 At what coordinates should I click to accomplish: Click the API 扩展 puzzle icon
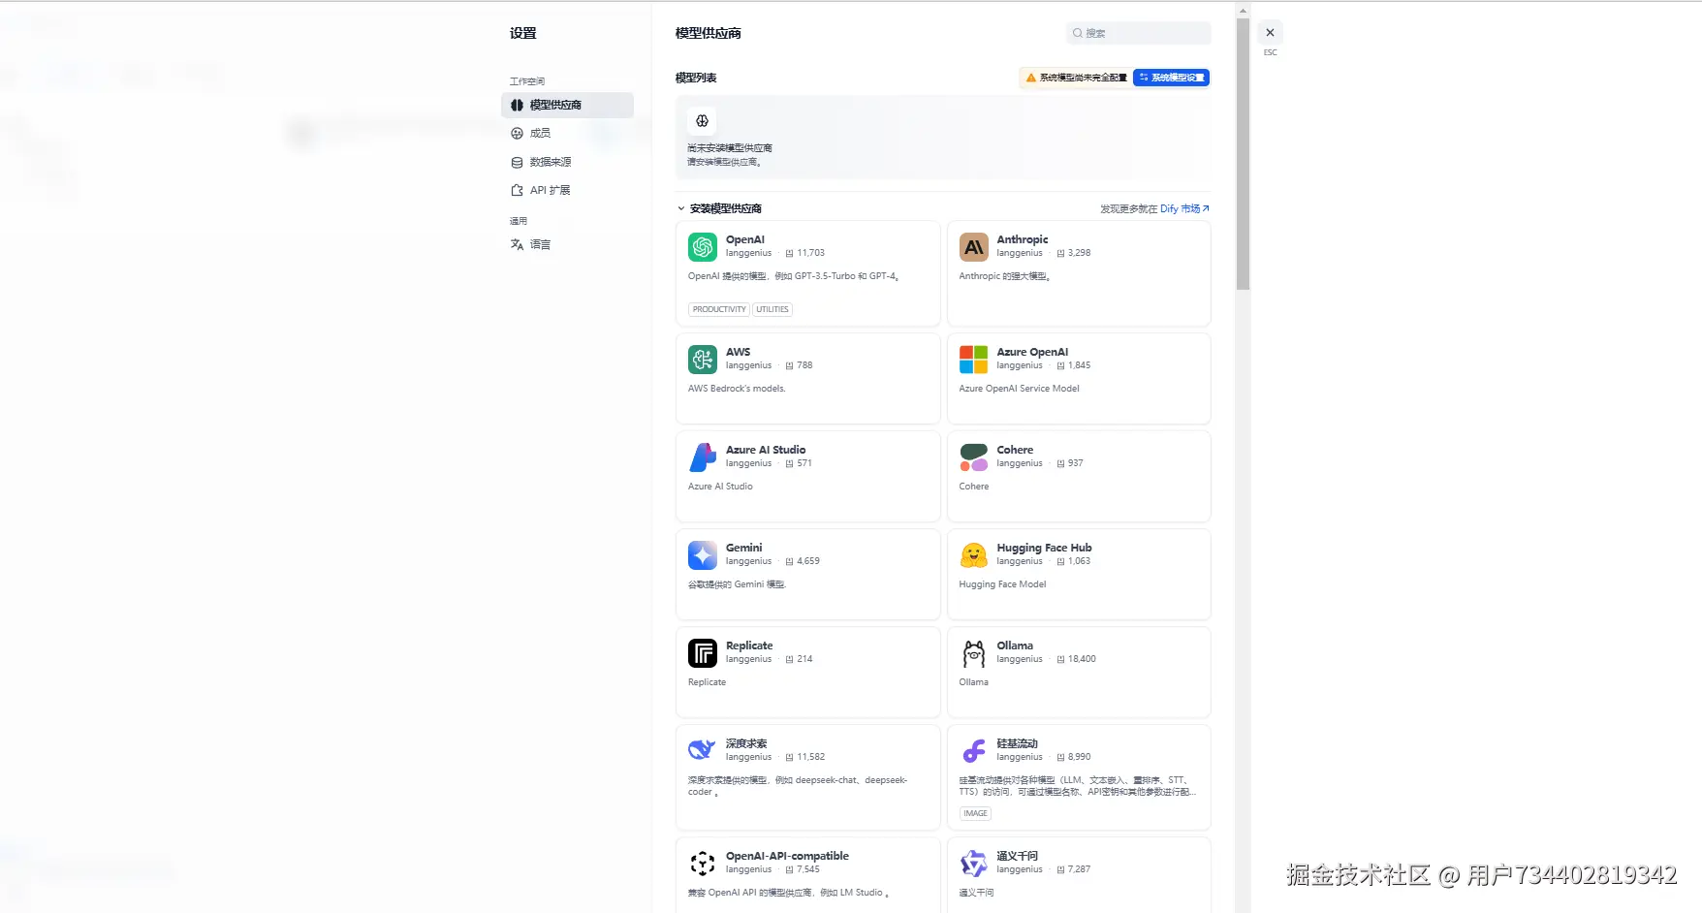[517, 191]
